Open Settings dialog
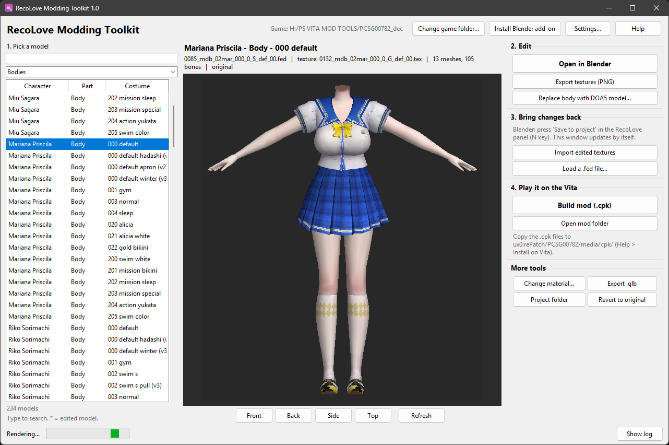 588,29
